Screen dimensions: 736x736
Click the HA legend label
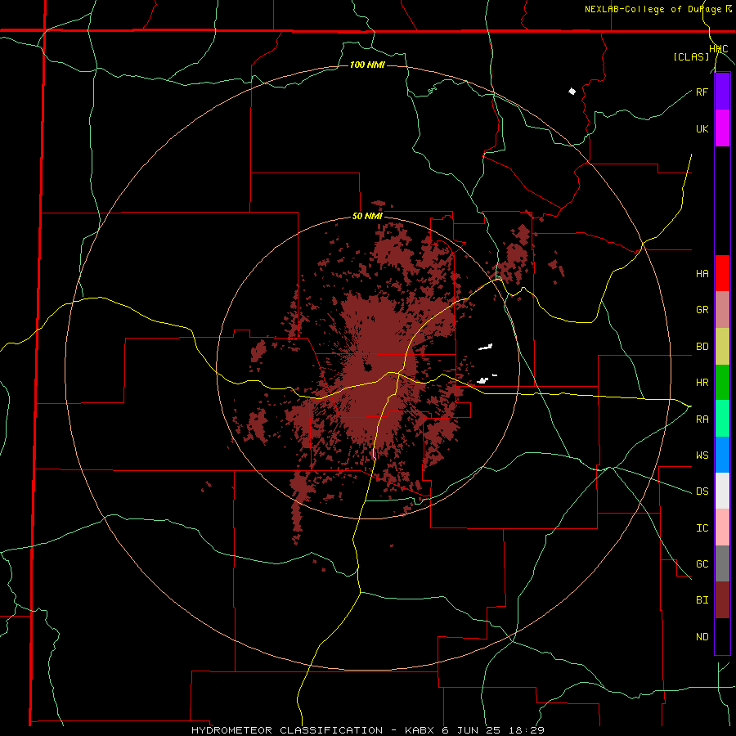702,274
